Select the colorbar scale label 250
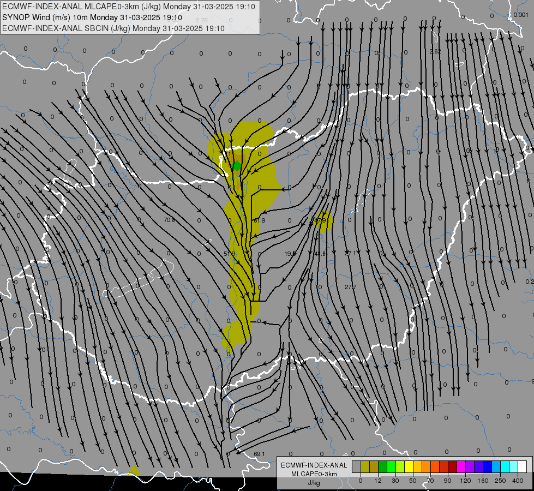534x491 pixels. coord(500,481)
